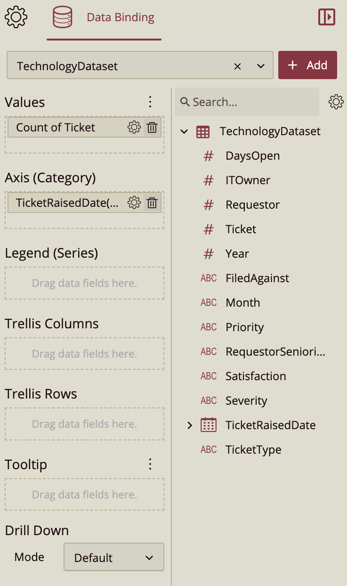Open settings for TicketRaisedDate axis field
Viewport: 347px width, 586px height.
134,203
